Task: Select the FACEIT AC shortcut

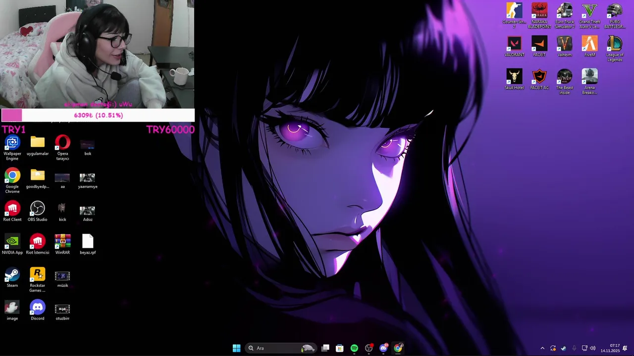Action: point(539,80)
